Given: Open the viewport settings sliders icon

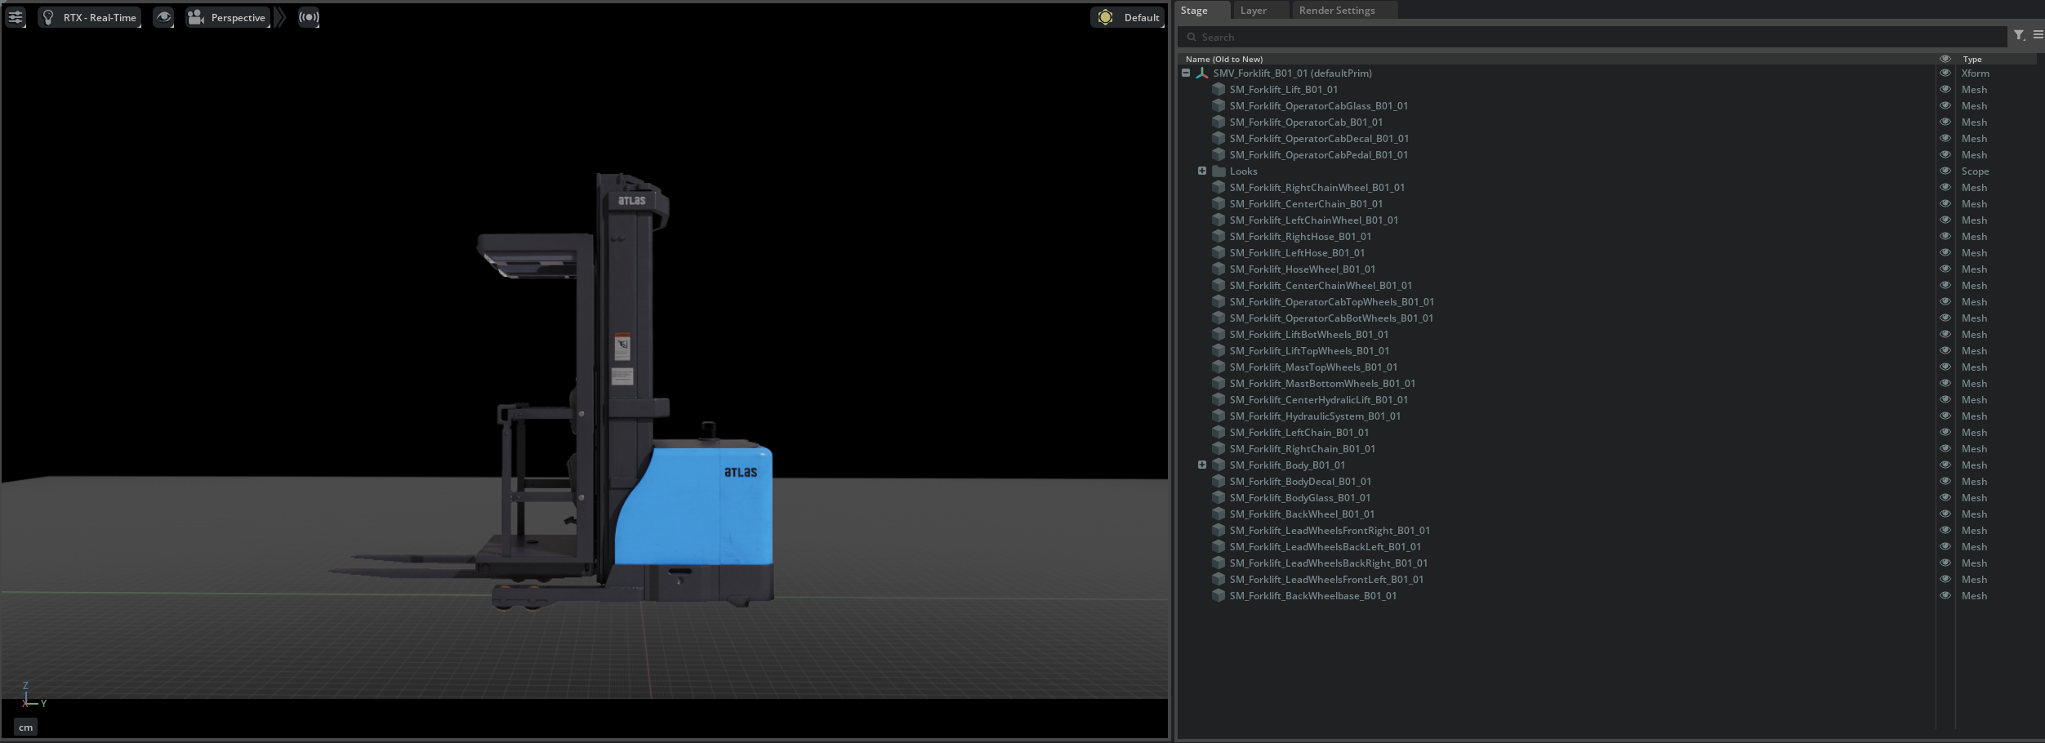Looking at the screenshot, I should [16, 17].
